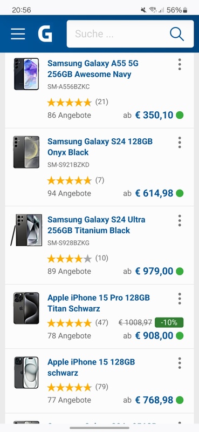
Task: Open Samsung Galaxy A55 5G 256GB Awesome Navy
Action: click(93, 69)
